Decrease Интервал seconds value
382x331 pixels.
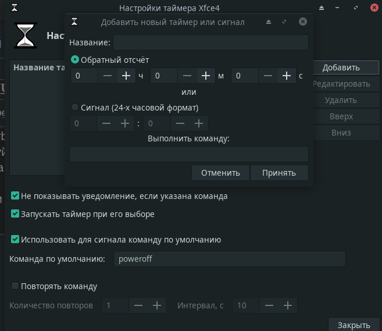point(269,305)
